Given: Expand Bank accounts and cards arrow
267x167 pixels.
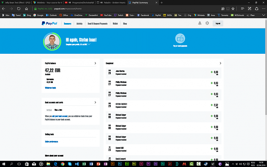Looking at the screenshot, I should coord(95,102).
